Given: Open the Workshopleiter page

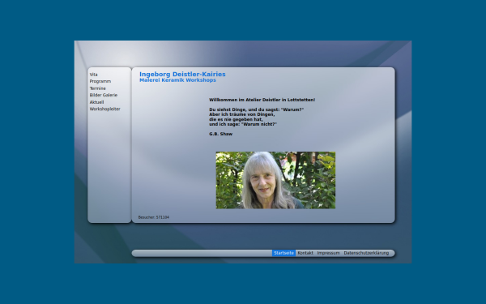Looking at the screenshot, I should click(104, 109).
